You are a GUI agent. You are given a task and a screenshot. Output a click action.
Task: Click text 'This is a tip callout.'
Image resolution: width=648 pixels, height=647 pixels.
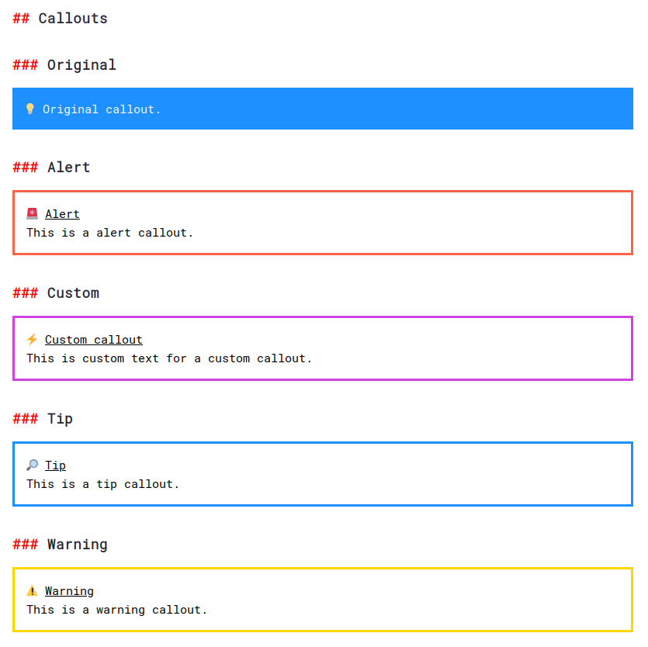(x=103, y=484)
